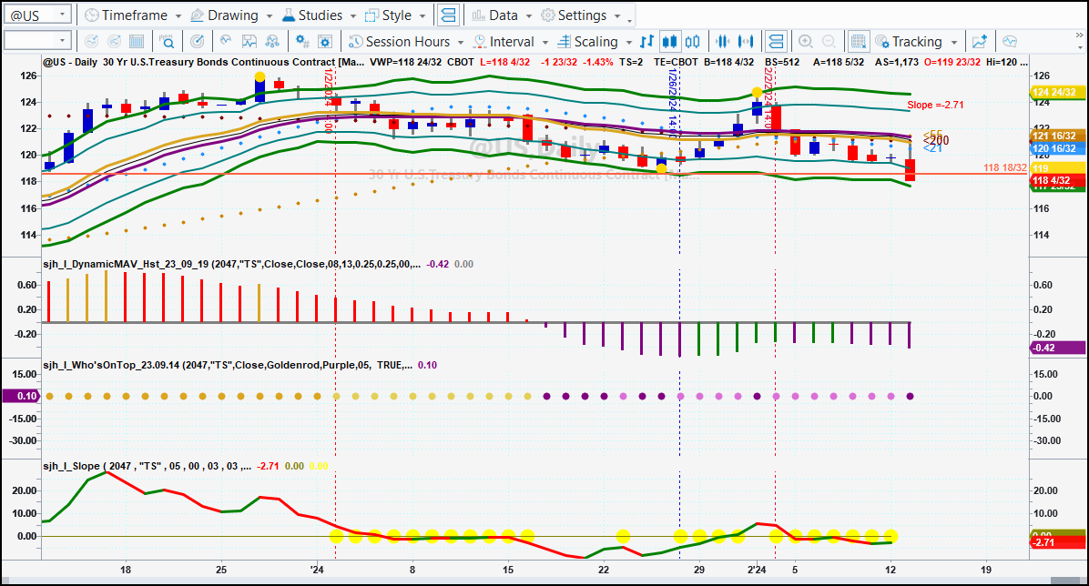
Task: Click the zoom out magnifier
Action: pos(829,42)
